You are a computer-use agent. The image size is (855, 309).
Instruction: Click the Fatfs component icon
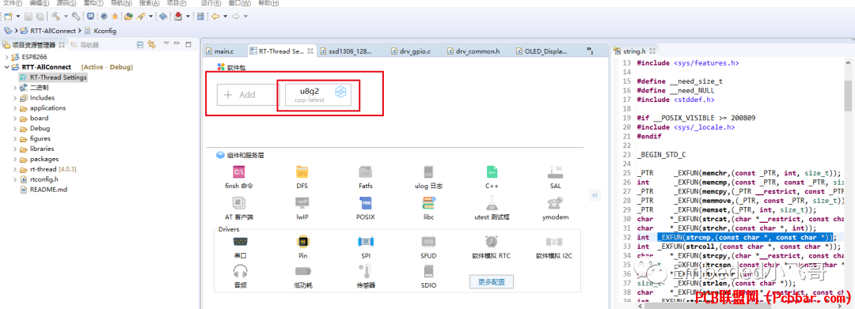365,172
